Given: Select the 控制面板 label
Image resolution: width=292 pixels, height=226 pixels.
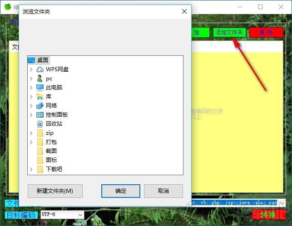Looking at the screenshot, I should tap(57, 115).
